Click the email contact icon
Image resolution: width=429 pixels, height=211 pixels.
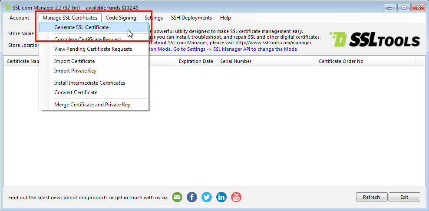(x=177, y=197)
